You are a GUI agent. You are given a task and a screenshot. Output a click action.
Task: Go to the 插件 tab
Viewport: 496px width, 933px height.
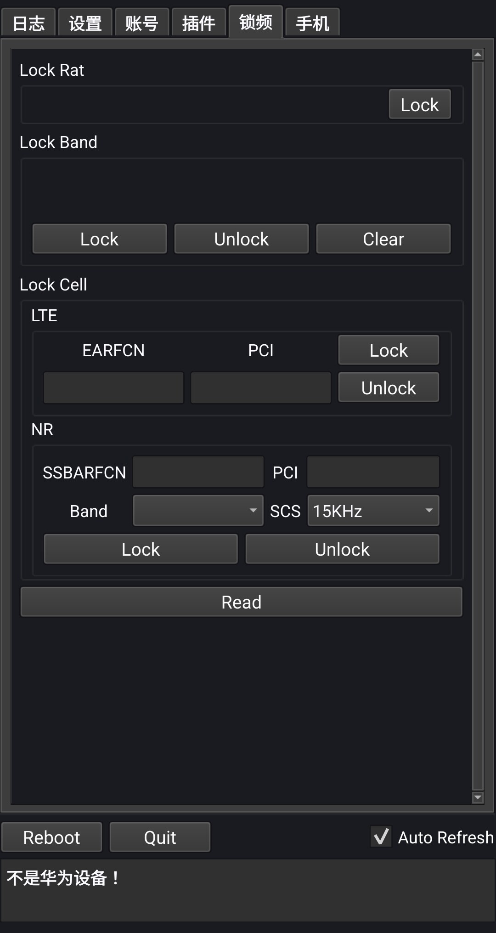tap(198, 23)
